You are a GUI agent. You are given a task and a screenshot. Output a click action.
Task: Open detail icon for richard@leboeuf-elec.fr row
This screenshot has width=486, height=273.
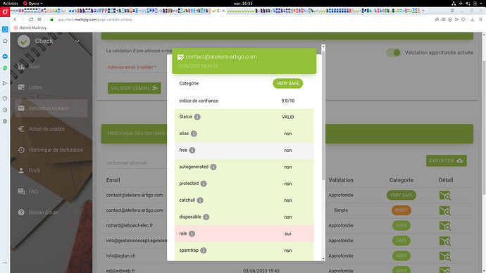(444, 226)
